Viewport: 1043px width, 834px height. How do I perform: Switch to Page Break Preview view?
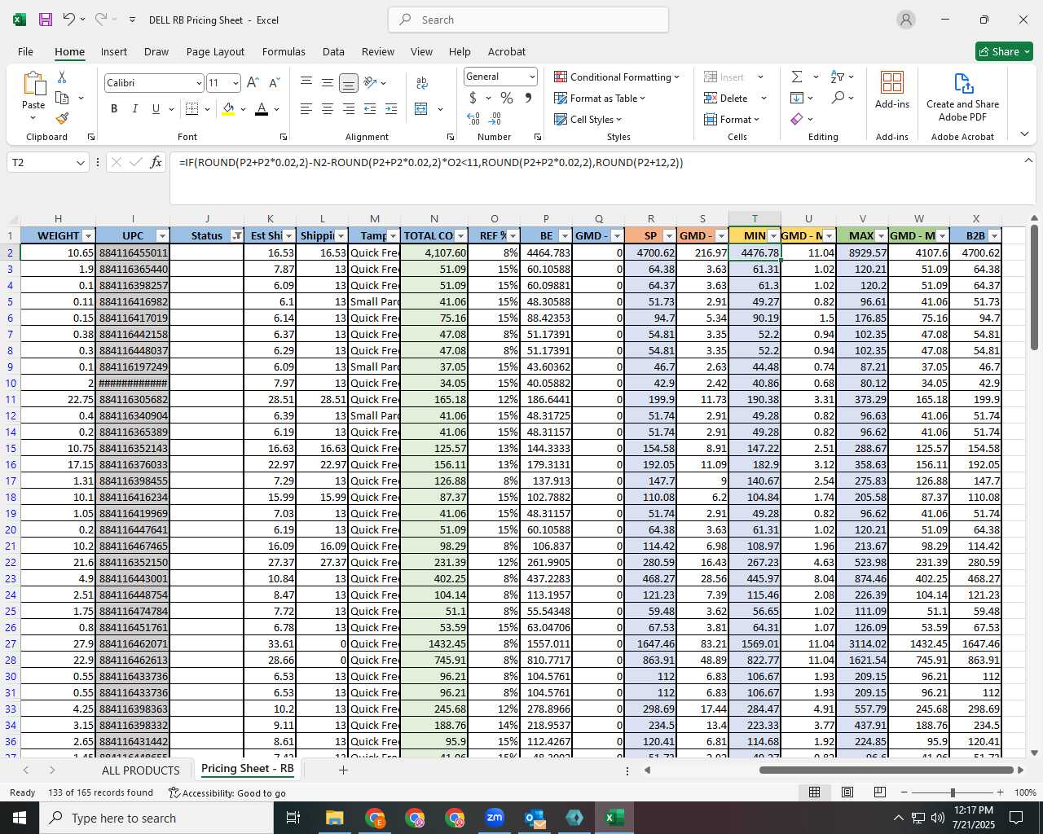point(879,792)
